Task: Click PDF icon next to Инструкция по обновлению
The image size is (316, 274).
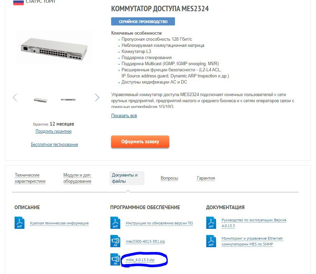Action: click(115, 223)
